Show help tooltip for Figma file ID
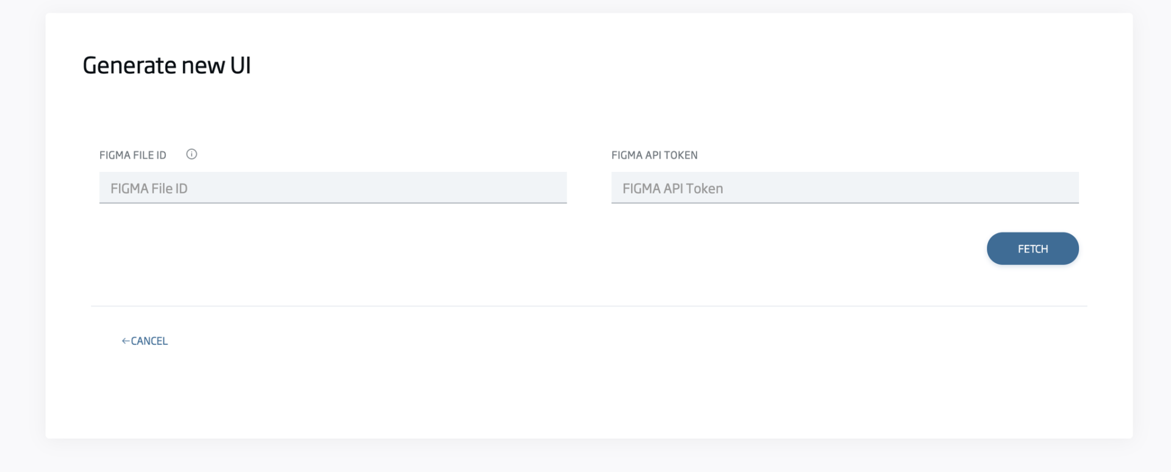The height and width of the screenshot is (472, 1171). point(192,154)
